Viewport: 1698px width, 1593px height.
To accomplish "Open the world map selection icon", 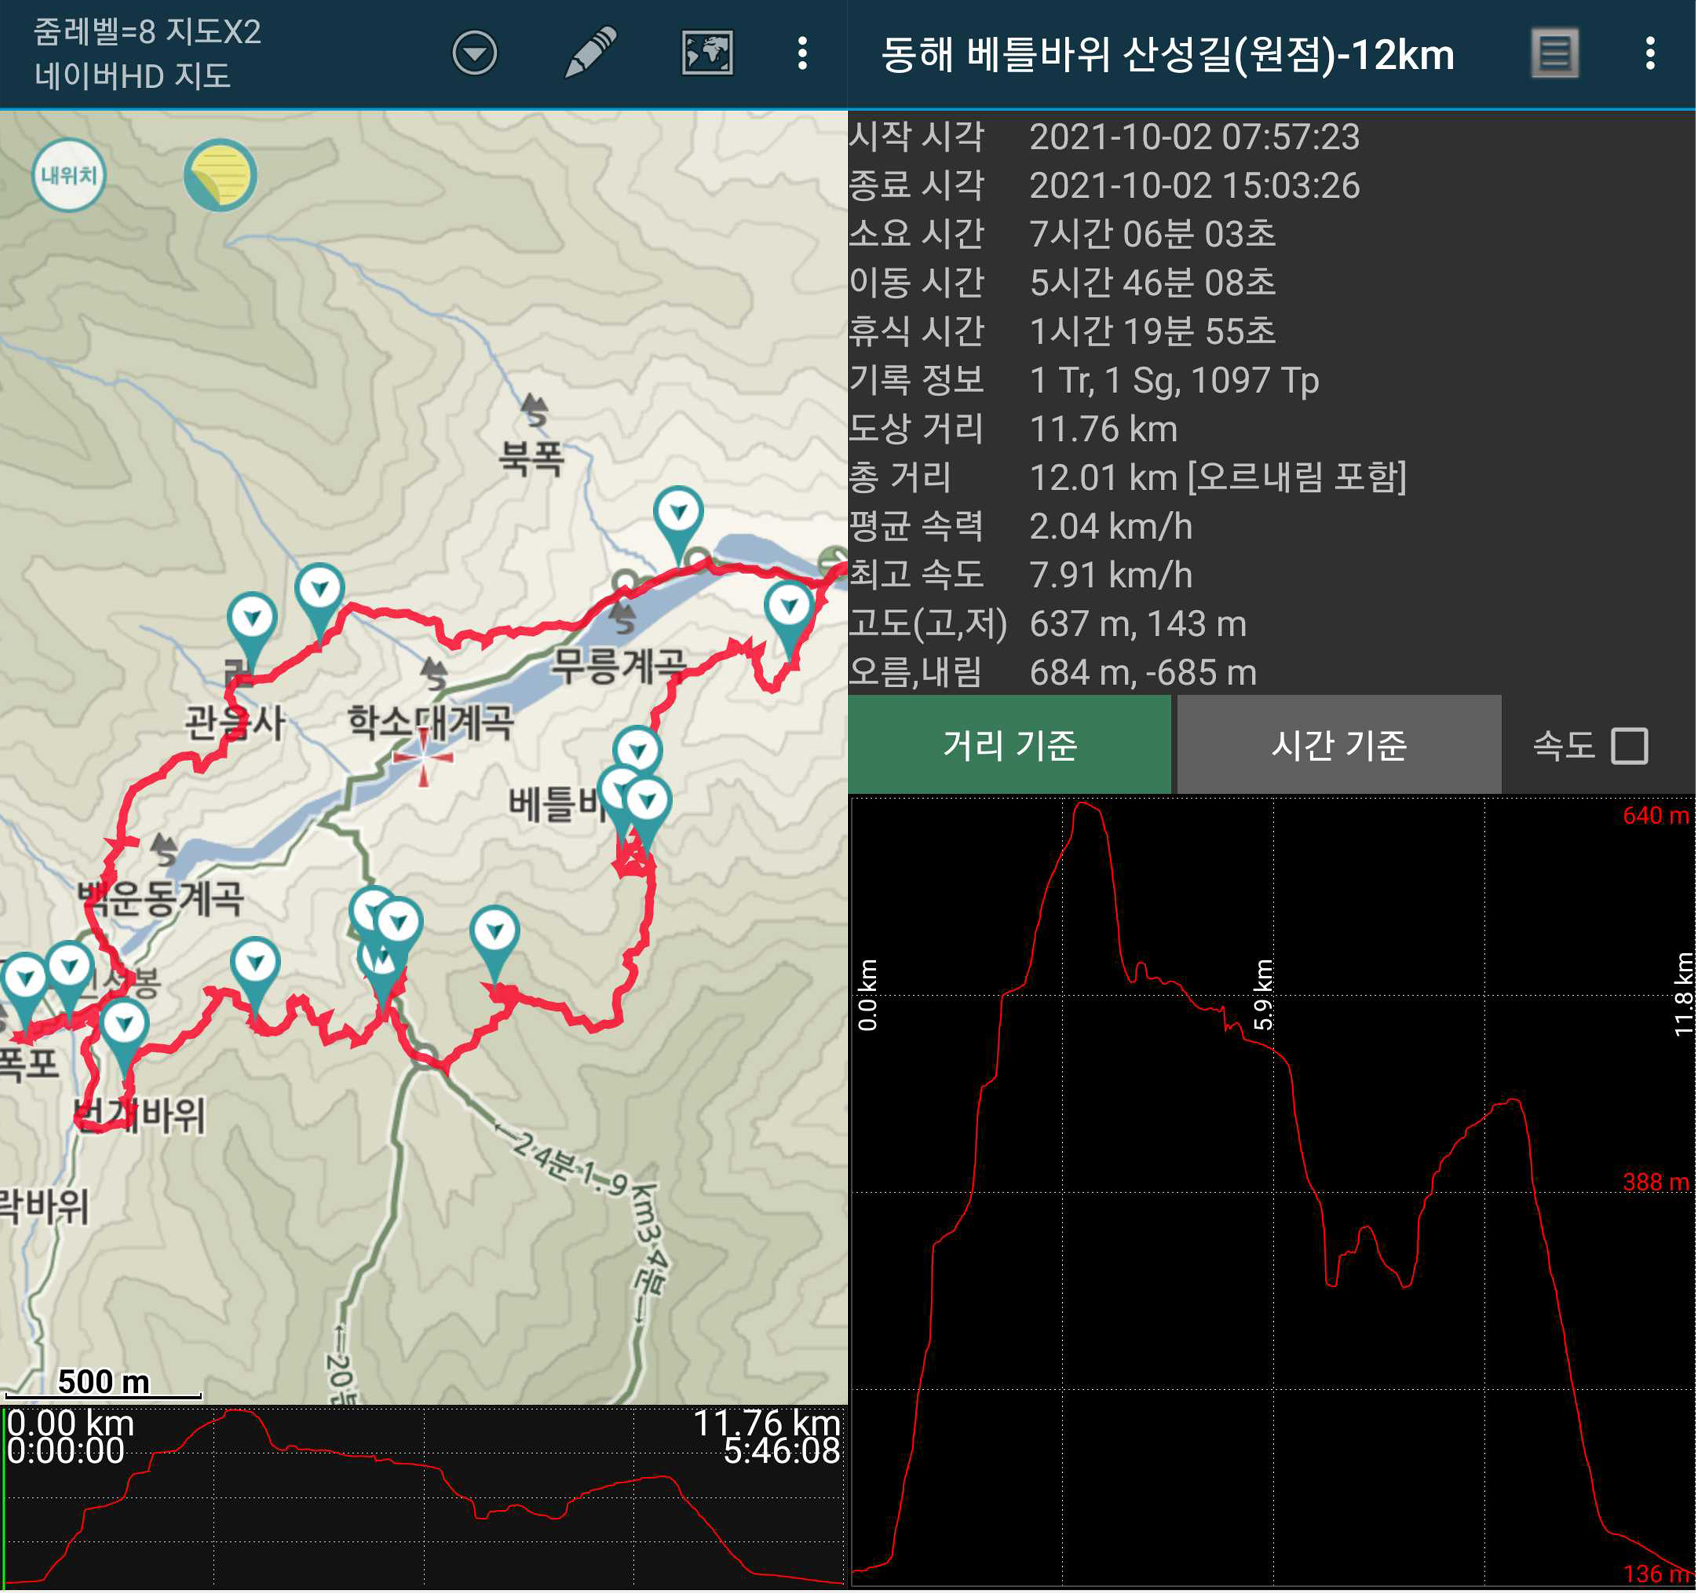I will click(707, 53).
